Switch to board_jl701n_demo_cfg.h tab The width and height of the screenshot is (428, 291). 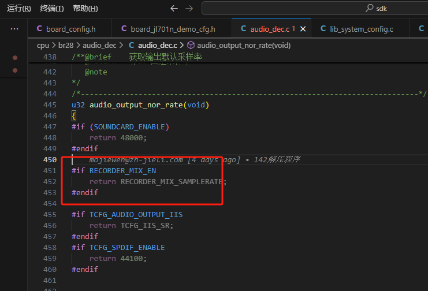172,29
